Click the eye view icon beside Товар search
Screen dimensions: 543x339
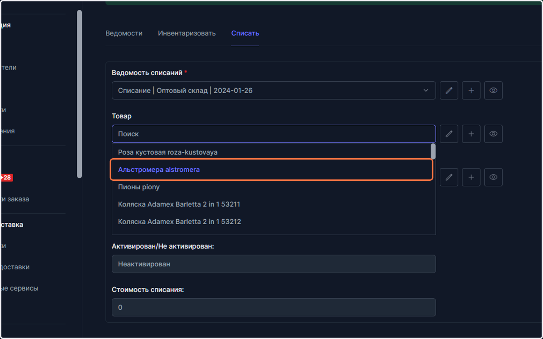pyautogui.click(x=493, y=134)
